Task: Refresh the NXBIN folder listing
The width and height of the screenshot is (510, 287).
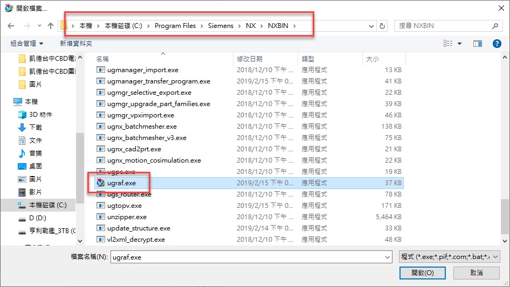Action: click(382, 26)
